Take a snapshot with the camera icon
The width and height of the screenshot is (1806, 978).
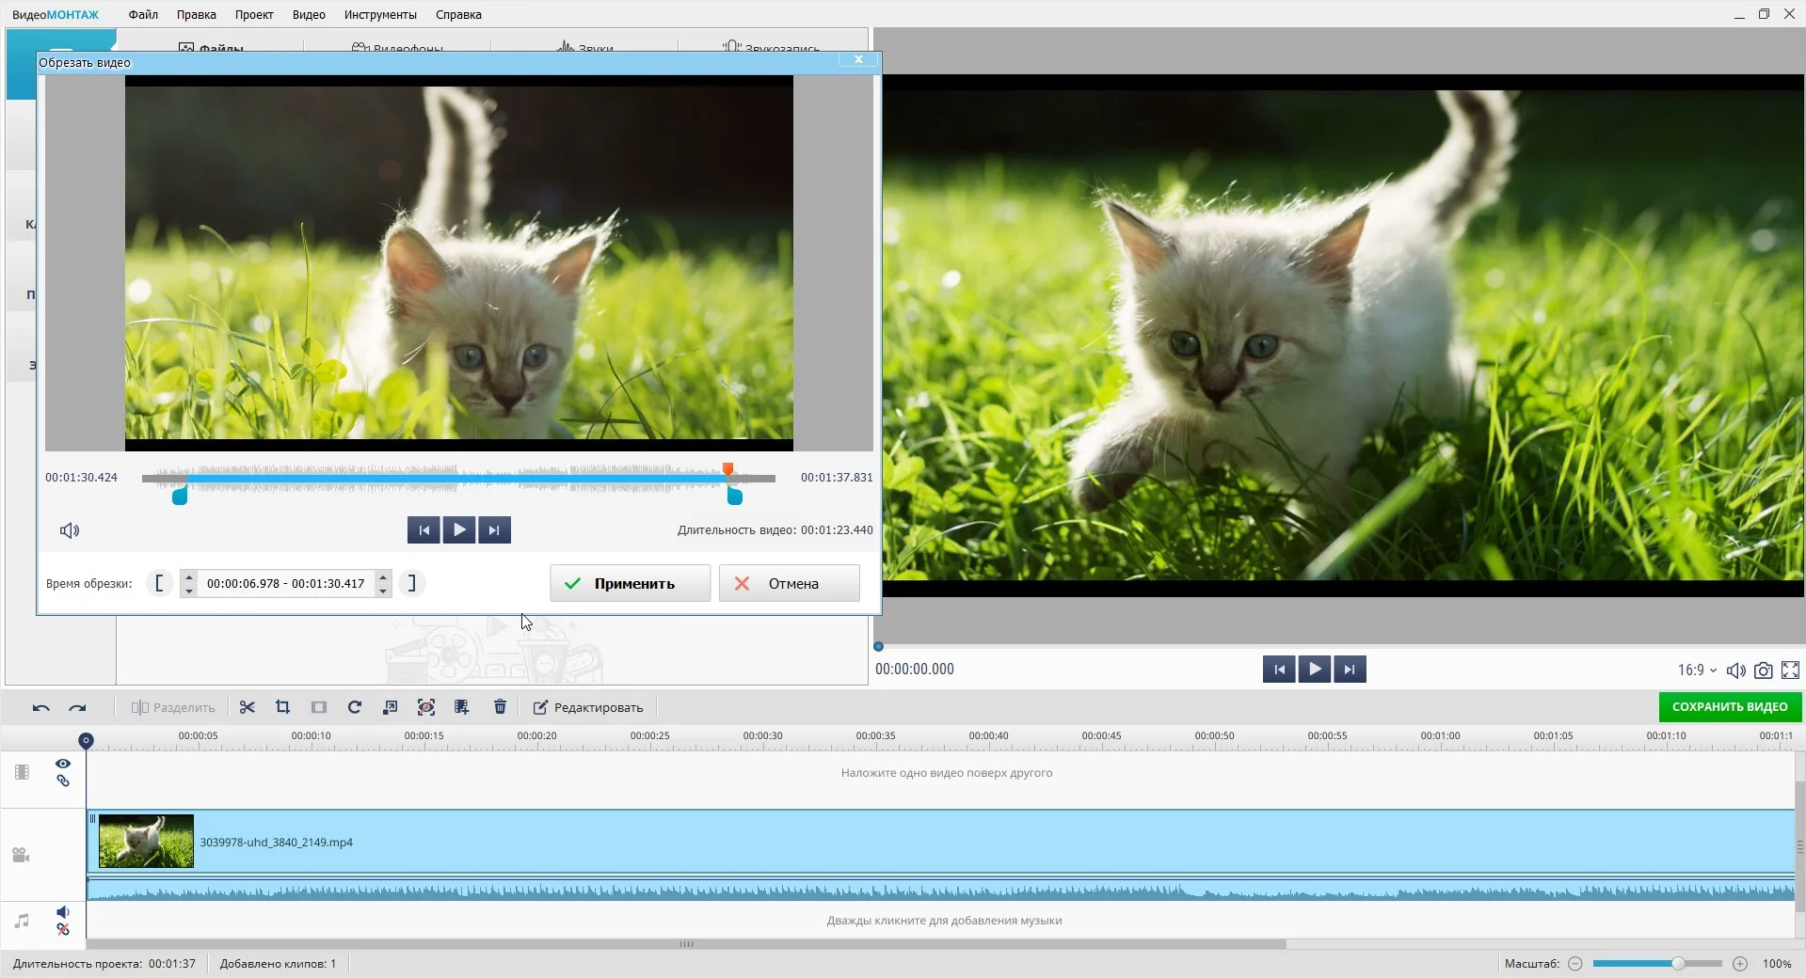(1763, 670)
